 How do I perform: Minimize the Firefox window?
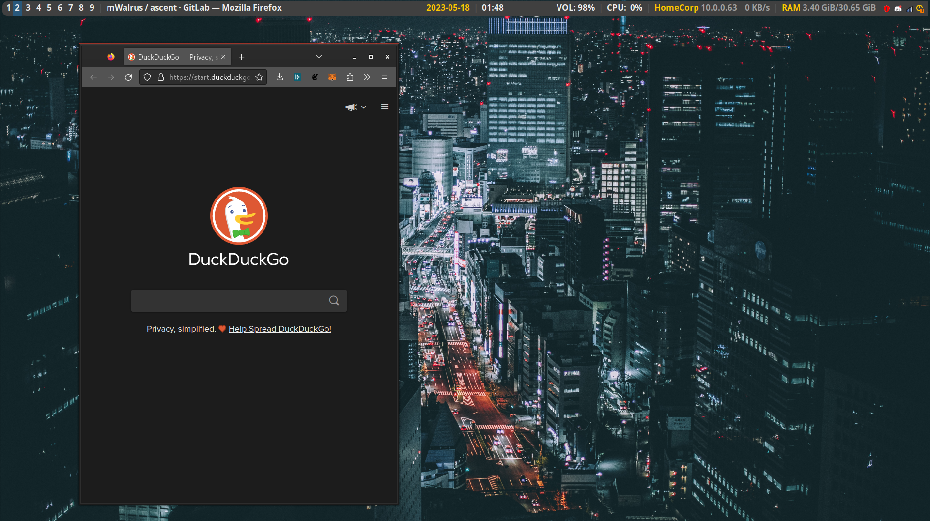point(355,57)
